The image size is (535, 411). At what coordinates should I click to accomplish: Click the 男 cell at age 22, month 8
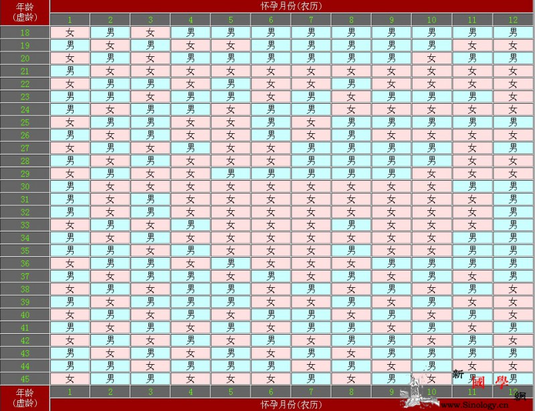coord(352,84)
